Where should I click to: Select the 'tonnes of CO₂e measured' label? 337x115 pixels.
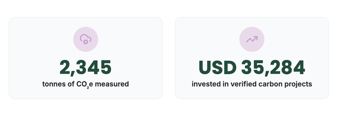click(x=85, y=84)
